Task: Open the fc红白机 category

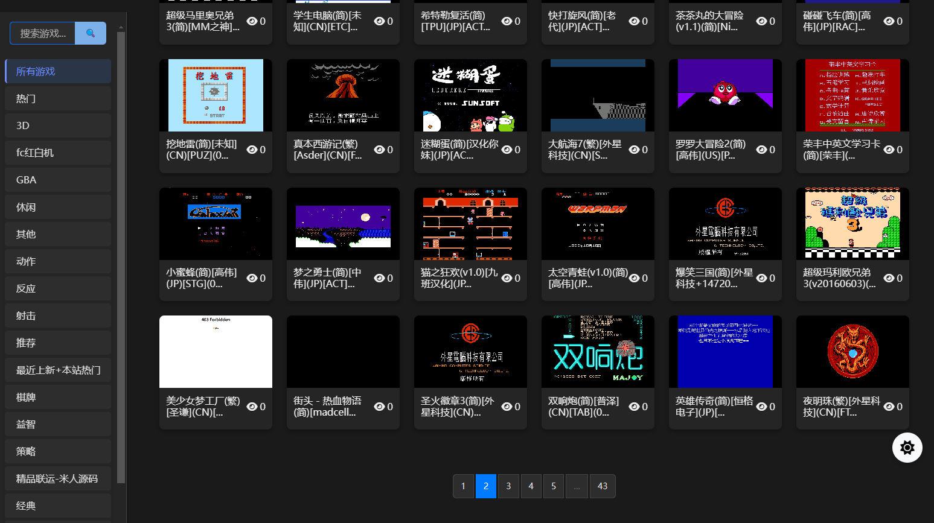Action: pos(58,153)
